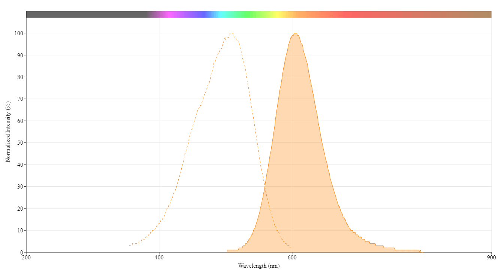The width and height of the screenshot is (499, 271).
Task: Click the y-axis tick label 60
Action: point(20,121)
